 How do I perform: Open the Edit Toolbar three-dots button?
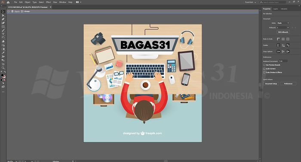tap(3, 92)
